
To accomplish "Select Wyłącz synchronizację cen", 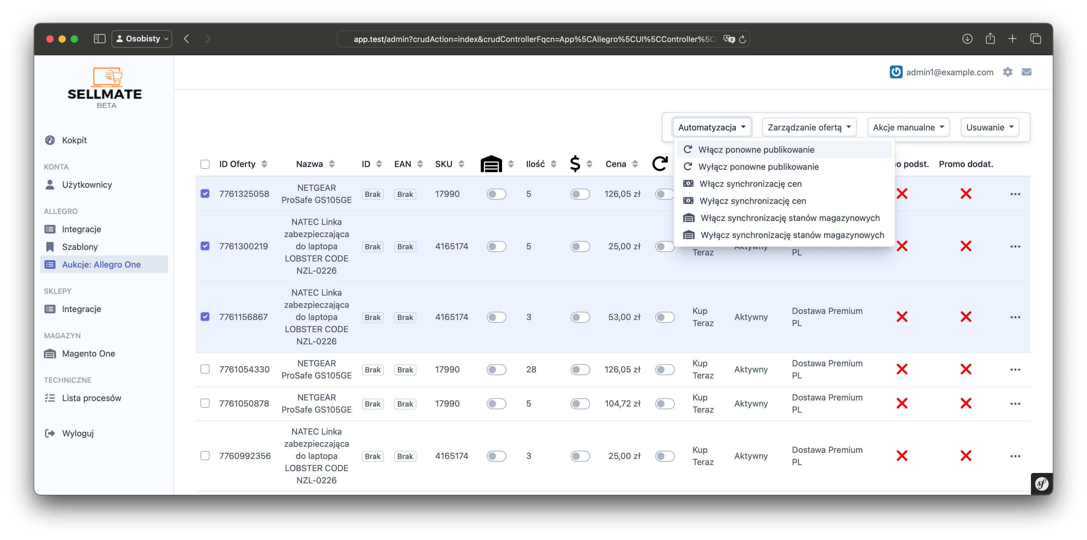I will click(x=784, y=201).
